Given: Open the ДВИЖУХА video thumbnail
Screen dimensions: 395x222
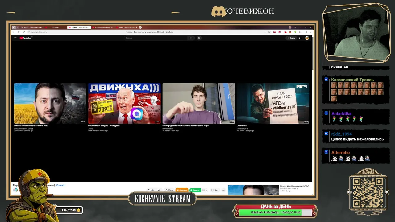Looking at the screenshot, I should (x=124, y=103).
